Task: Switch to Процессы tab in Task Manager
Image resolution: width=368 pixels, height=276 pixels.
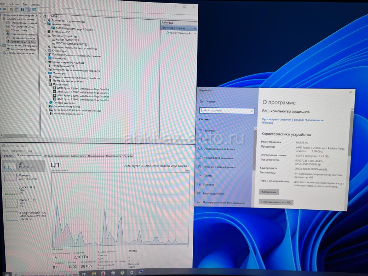Action: (8, 155)
